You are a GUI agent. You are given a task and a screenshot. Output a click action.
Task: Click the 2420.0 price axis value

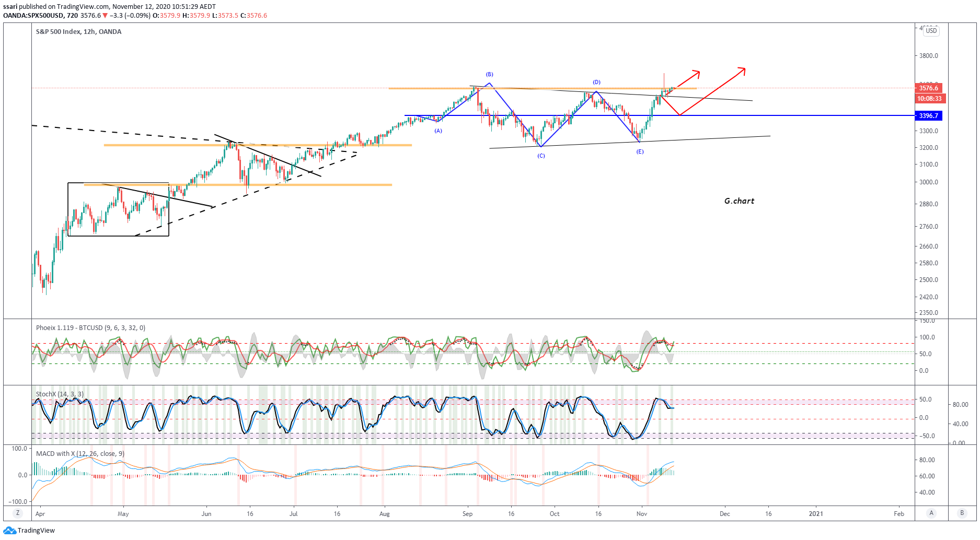click(929, 297)
